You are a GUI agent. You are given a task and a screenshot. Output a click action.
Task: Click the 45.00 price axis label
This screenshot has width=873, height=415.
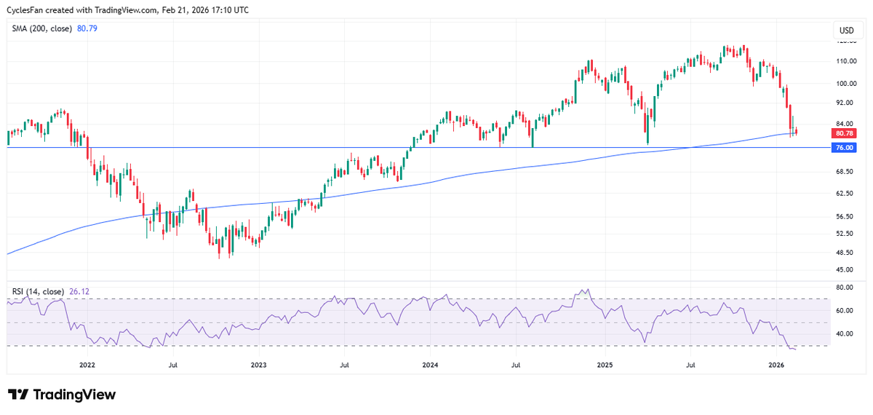coord(845,270)
